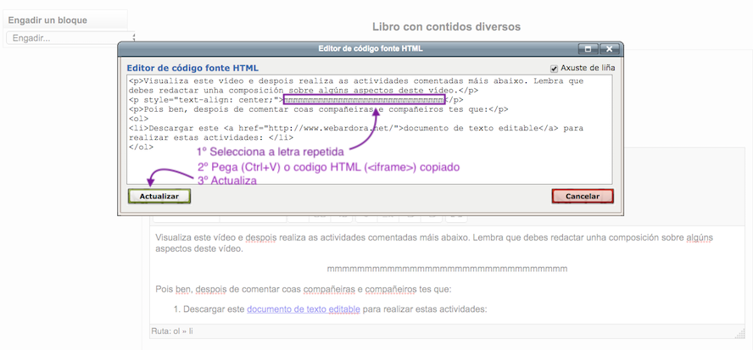This screenshot has width=753, height=350.
Task: Close the HTML source editor dialog
Action: 608,49
